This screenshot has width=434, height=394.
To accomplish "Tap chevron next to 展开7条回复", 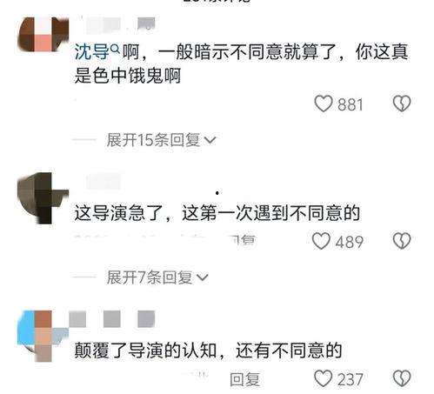I will pyautogui.click(x=203, y=277).
